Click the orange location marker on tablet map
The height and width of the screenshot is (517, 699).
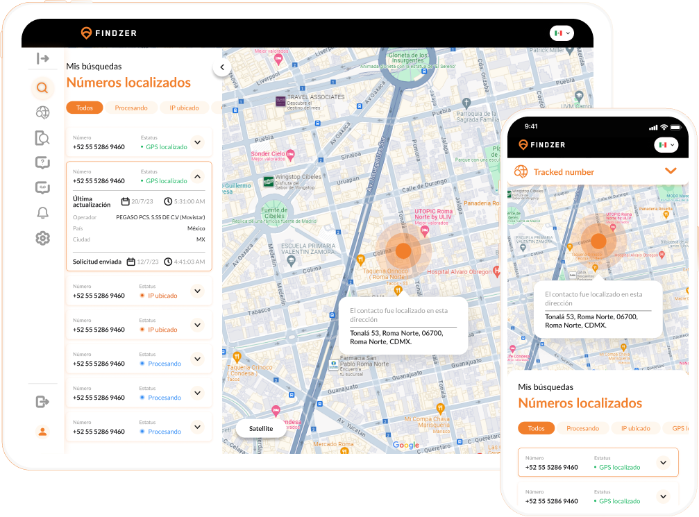[x=403, y=248]
